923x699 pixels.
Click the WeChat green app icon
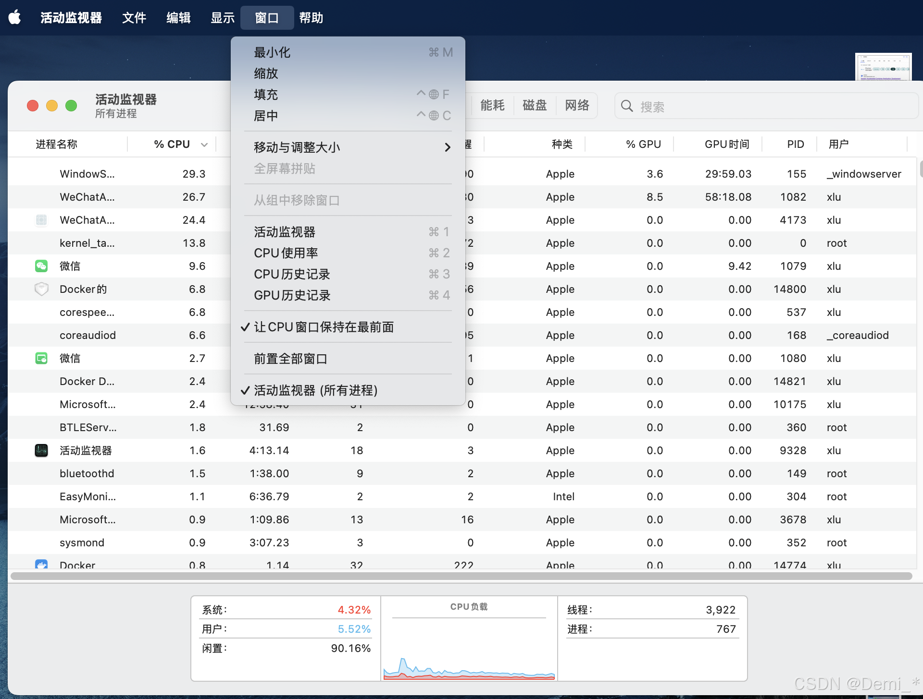click(41, 266)
